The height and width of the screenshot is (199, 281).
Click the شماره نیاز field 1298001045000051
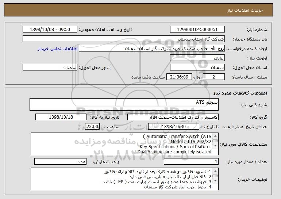[x=197, y=30]
